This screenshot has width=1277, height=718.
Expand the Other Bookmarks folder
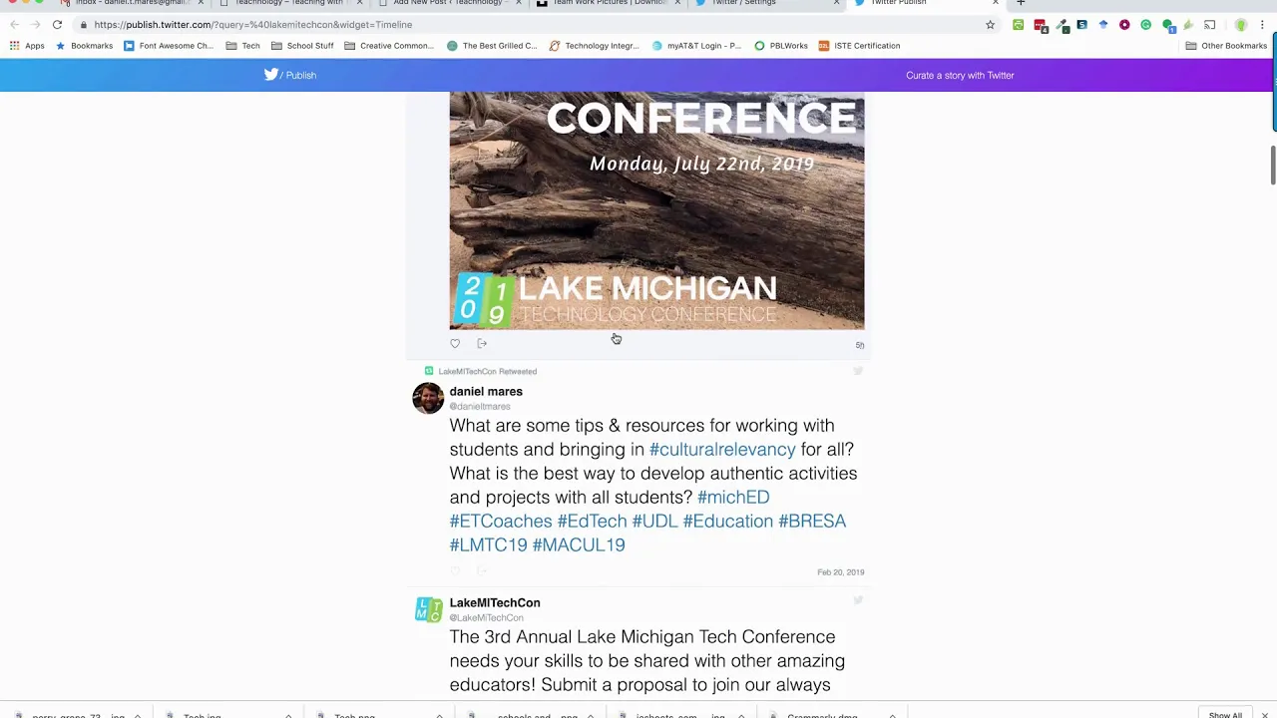[1226, 46]
